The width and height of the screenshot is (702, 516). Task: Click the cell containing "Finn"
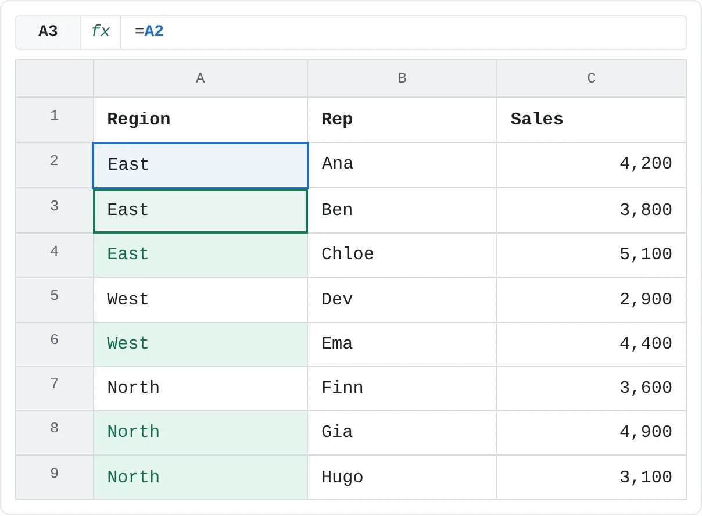[402, 389]
